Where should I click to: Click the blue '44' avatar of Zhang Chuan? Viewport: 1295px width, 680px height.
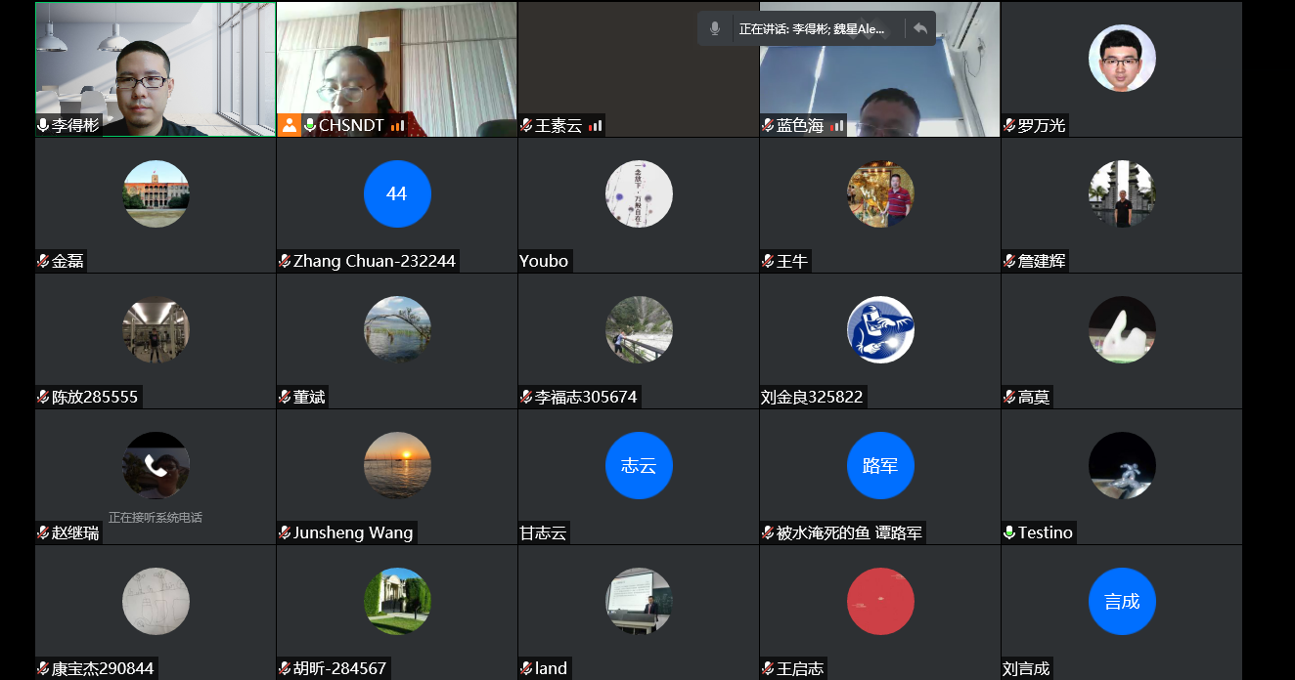click(x=397, y=193)
